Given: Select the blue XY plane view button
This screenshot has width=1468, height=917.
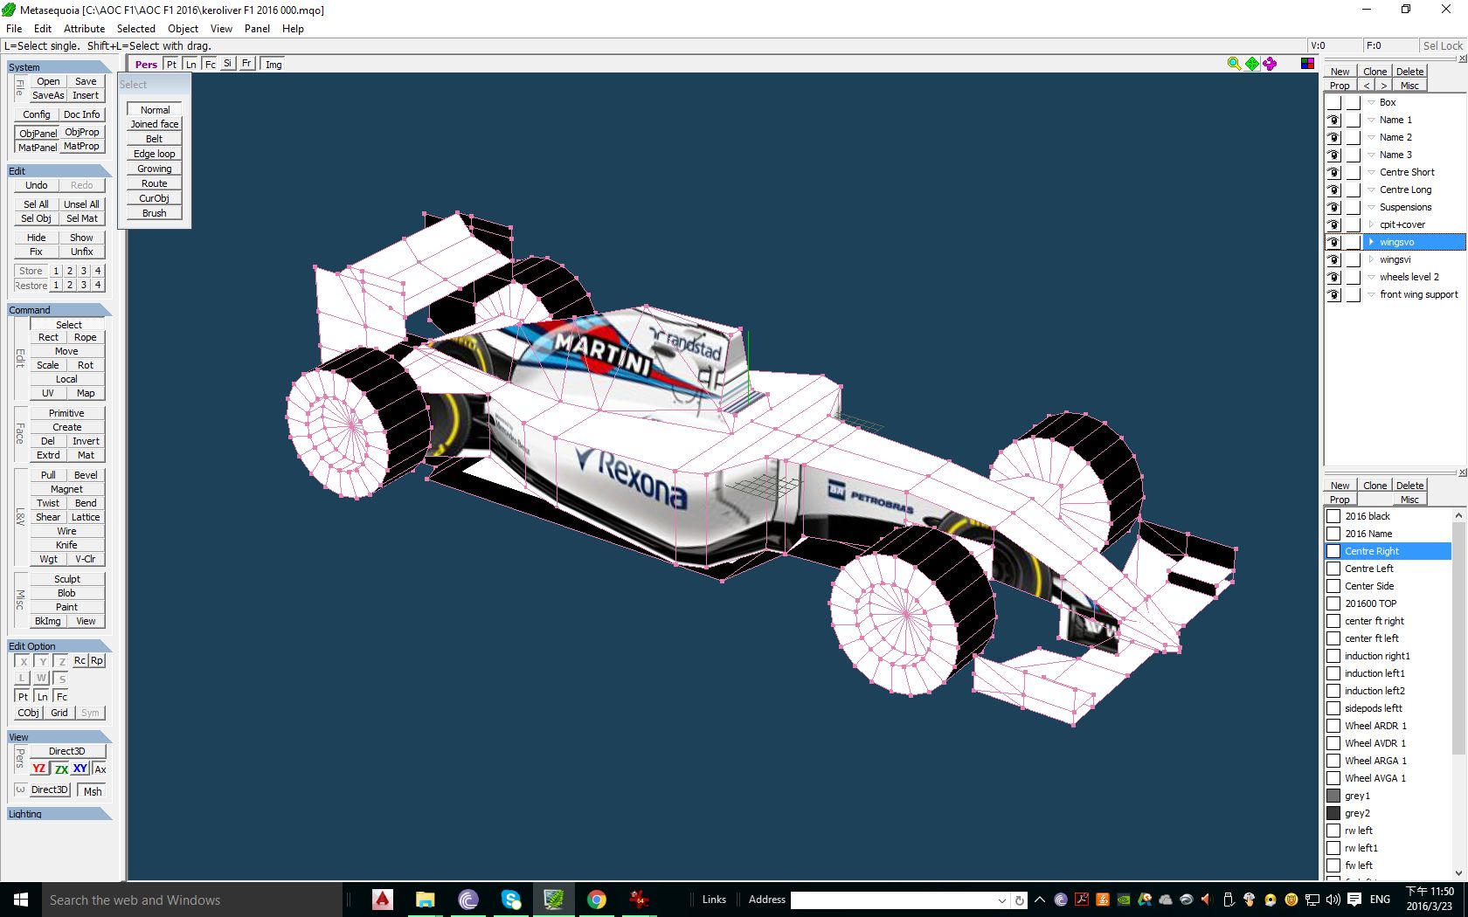Looking at the screenshot, I should click(x=80, y=769).
